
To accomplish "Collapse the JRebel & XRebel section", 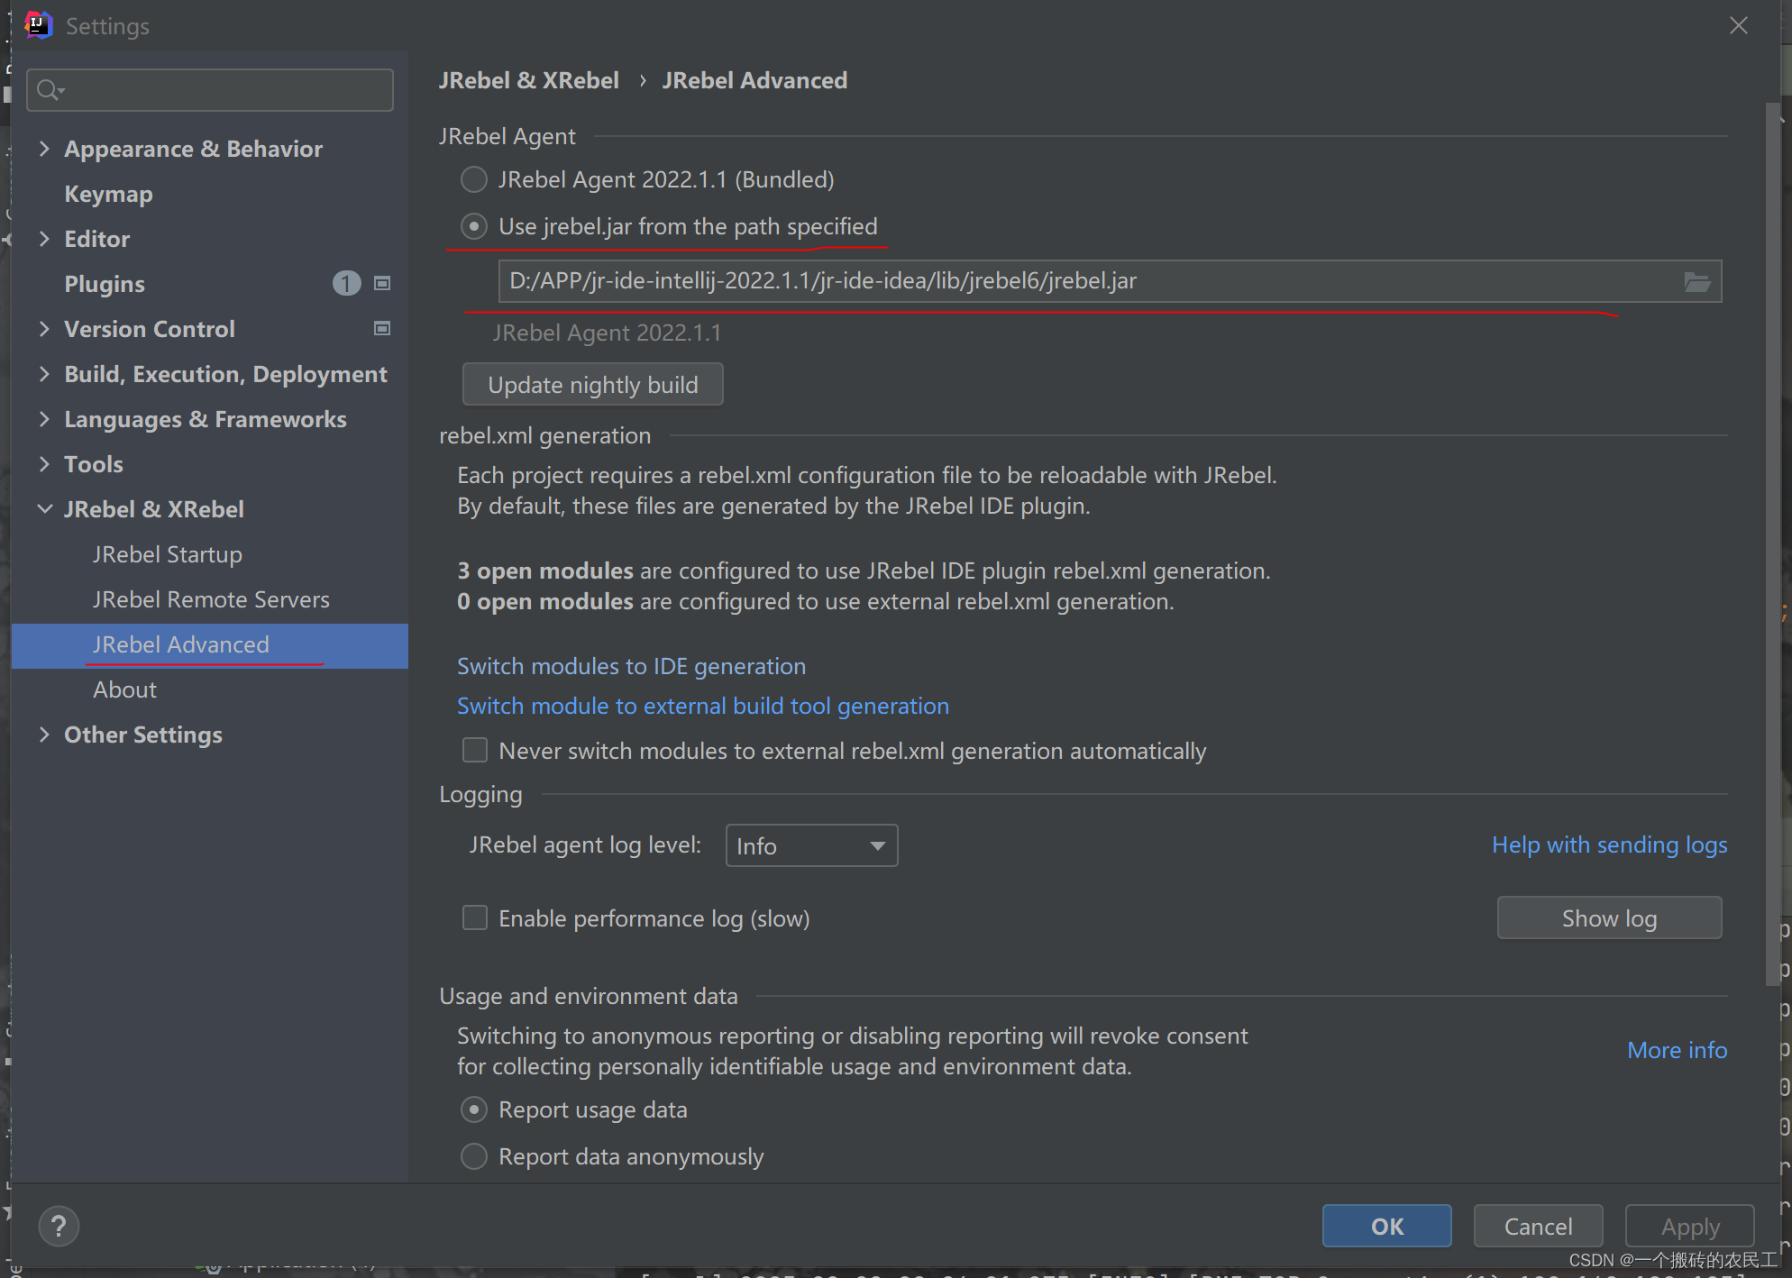I will [44, 509].
